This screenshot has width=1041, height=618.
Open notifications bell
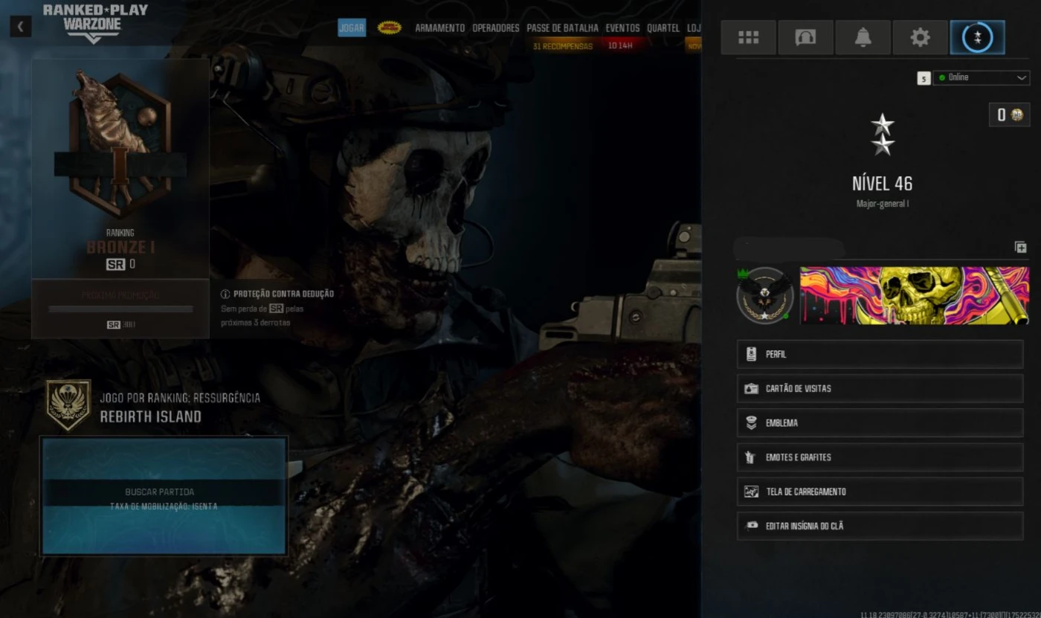tap(863, 37)
